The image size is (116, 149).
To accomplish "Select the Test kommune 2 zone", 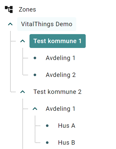I will click(57, 92).
